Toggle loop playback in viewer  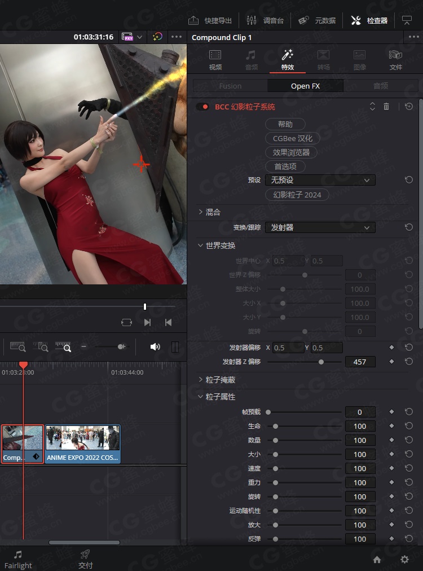[x=126, y=322]
